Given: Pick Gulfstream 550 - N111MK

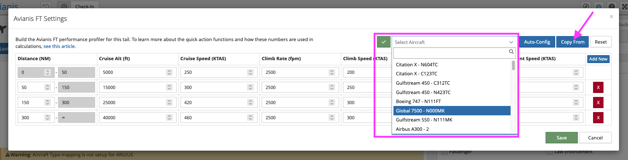Looking at the screenshot, I should [452, 120].
